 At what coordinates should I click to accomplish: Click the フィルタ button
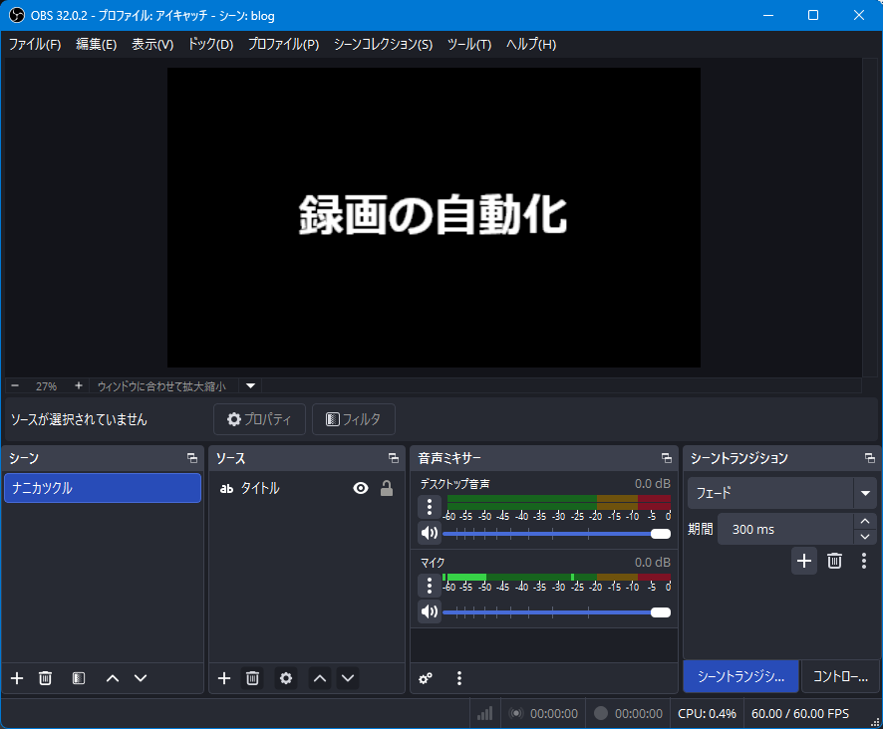(x=354, y=419)
